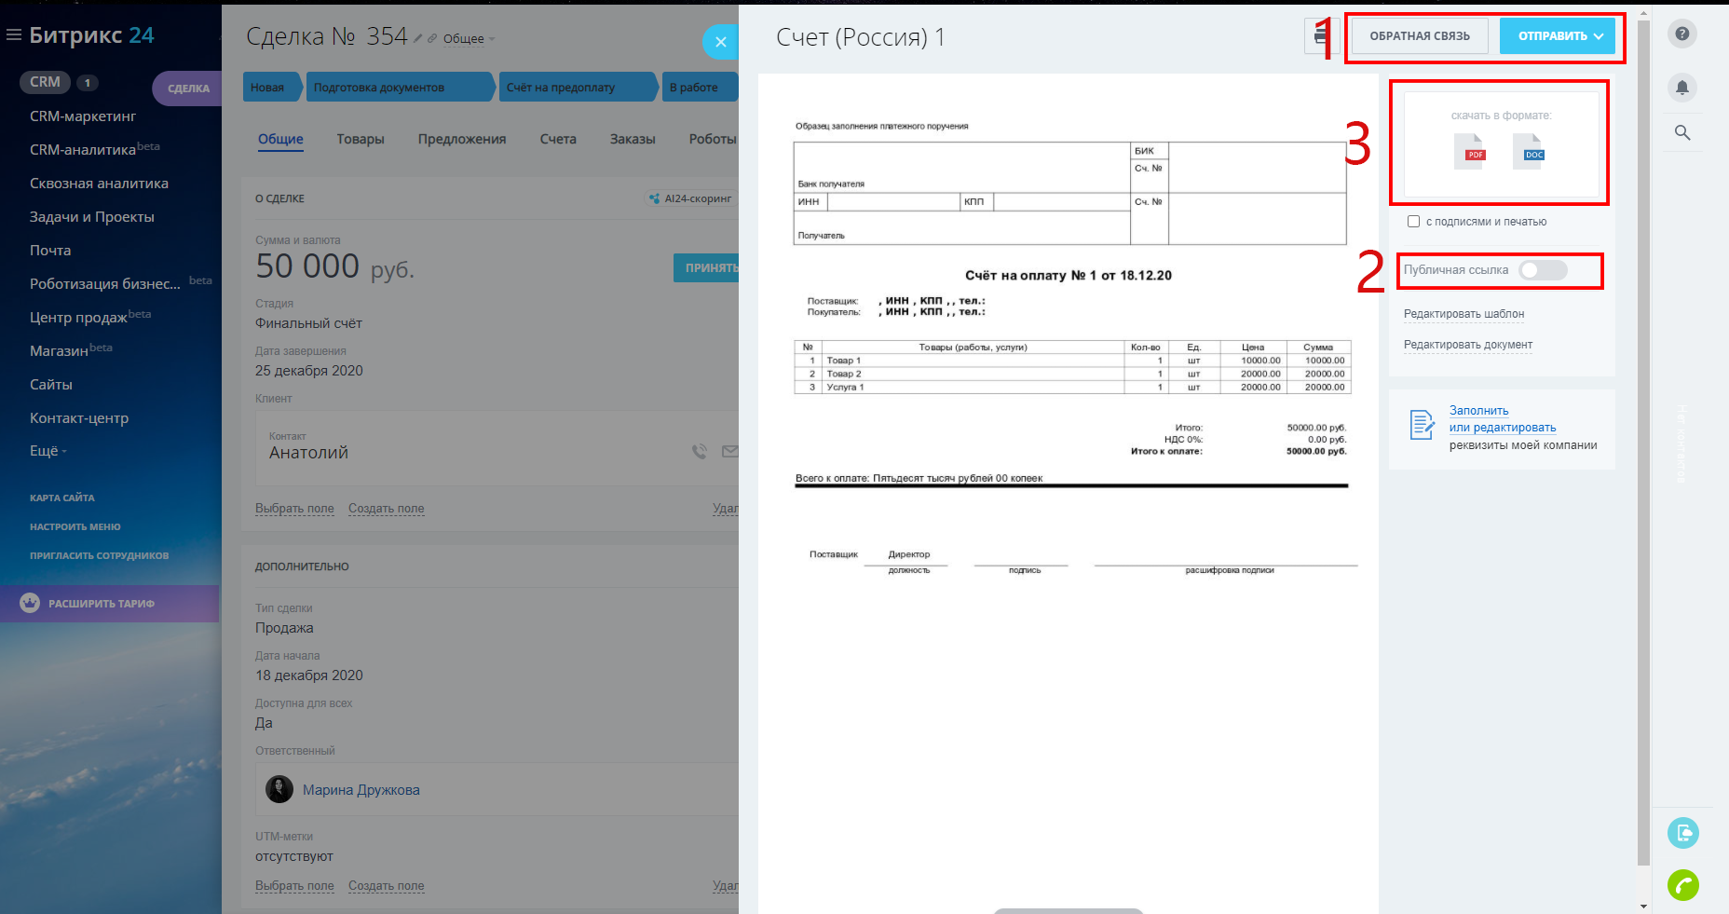The width and height of the screenshot is (1729, 914).
Task: Open Контакт-центр menu item
Action: (79, 418)
